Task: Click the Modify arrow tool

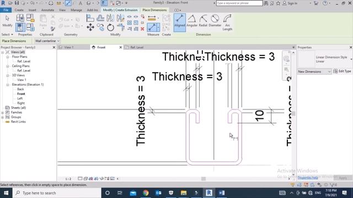Action: 7,21
